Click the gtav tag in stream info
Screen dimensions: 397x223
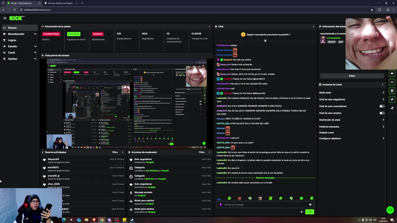(x=341, y=42)
